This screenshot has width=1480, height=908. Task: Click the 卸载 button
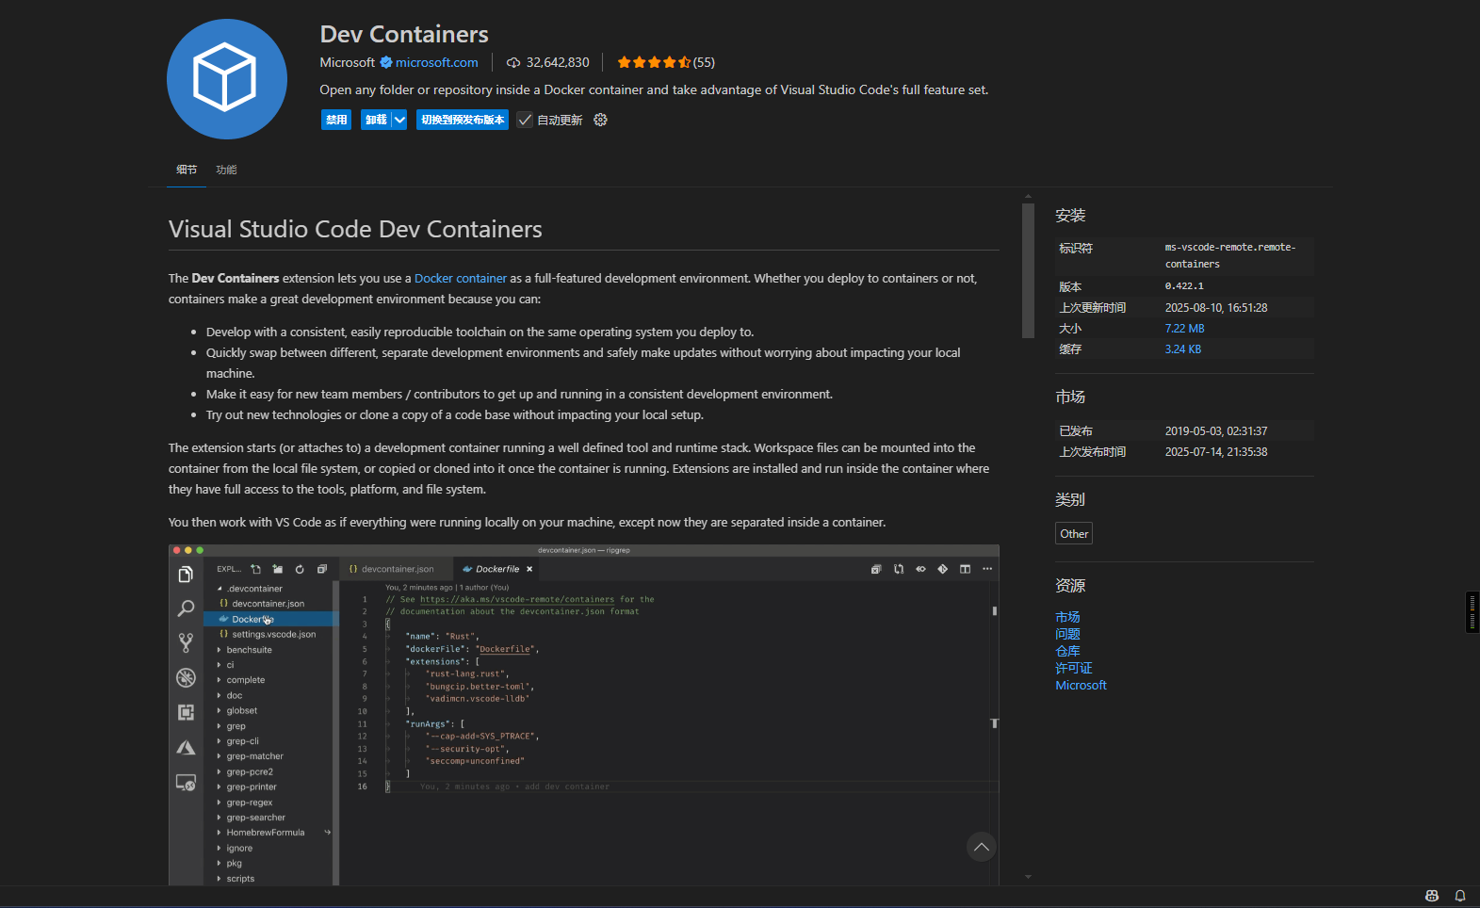[x=376, y=120]
